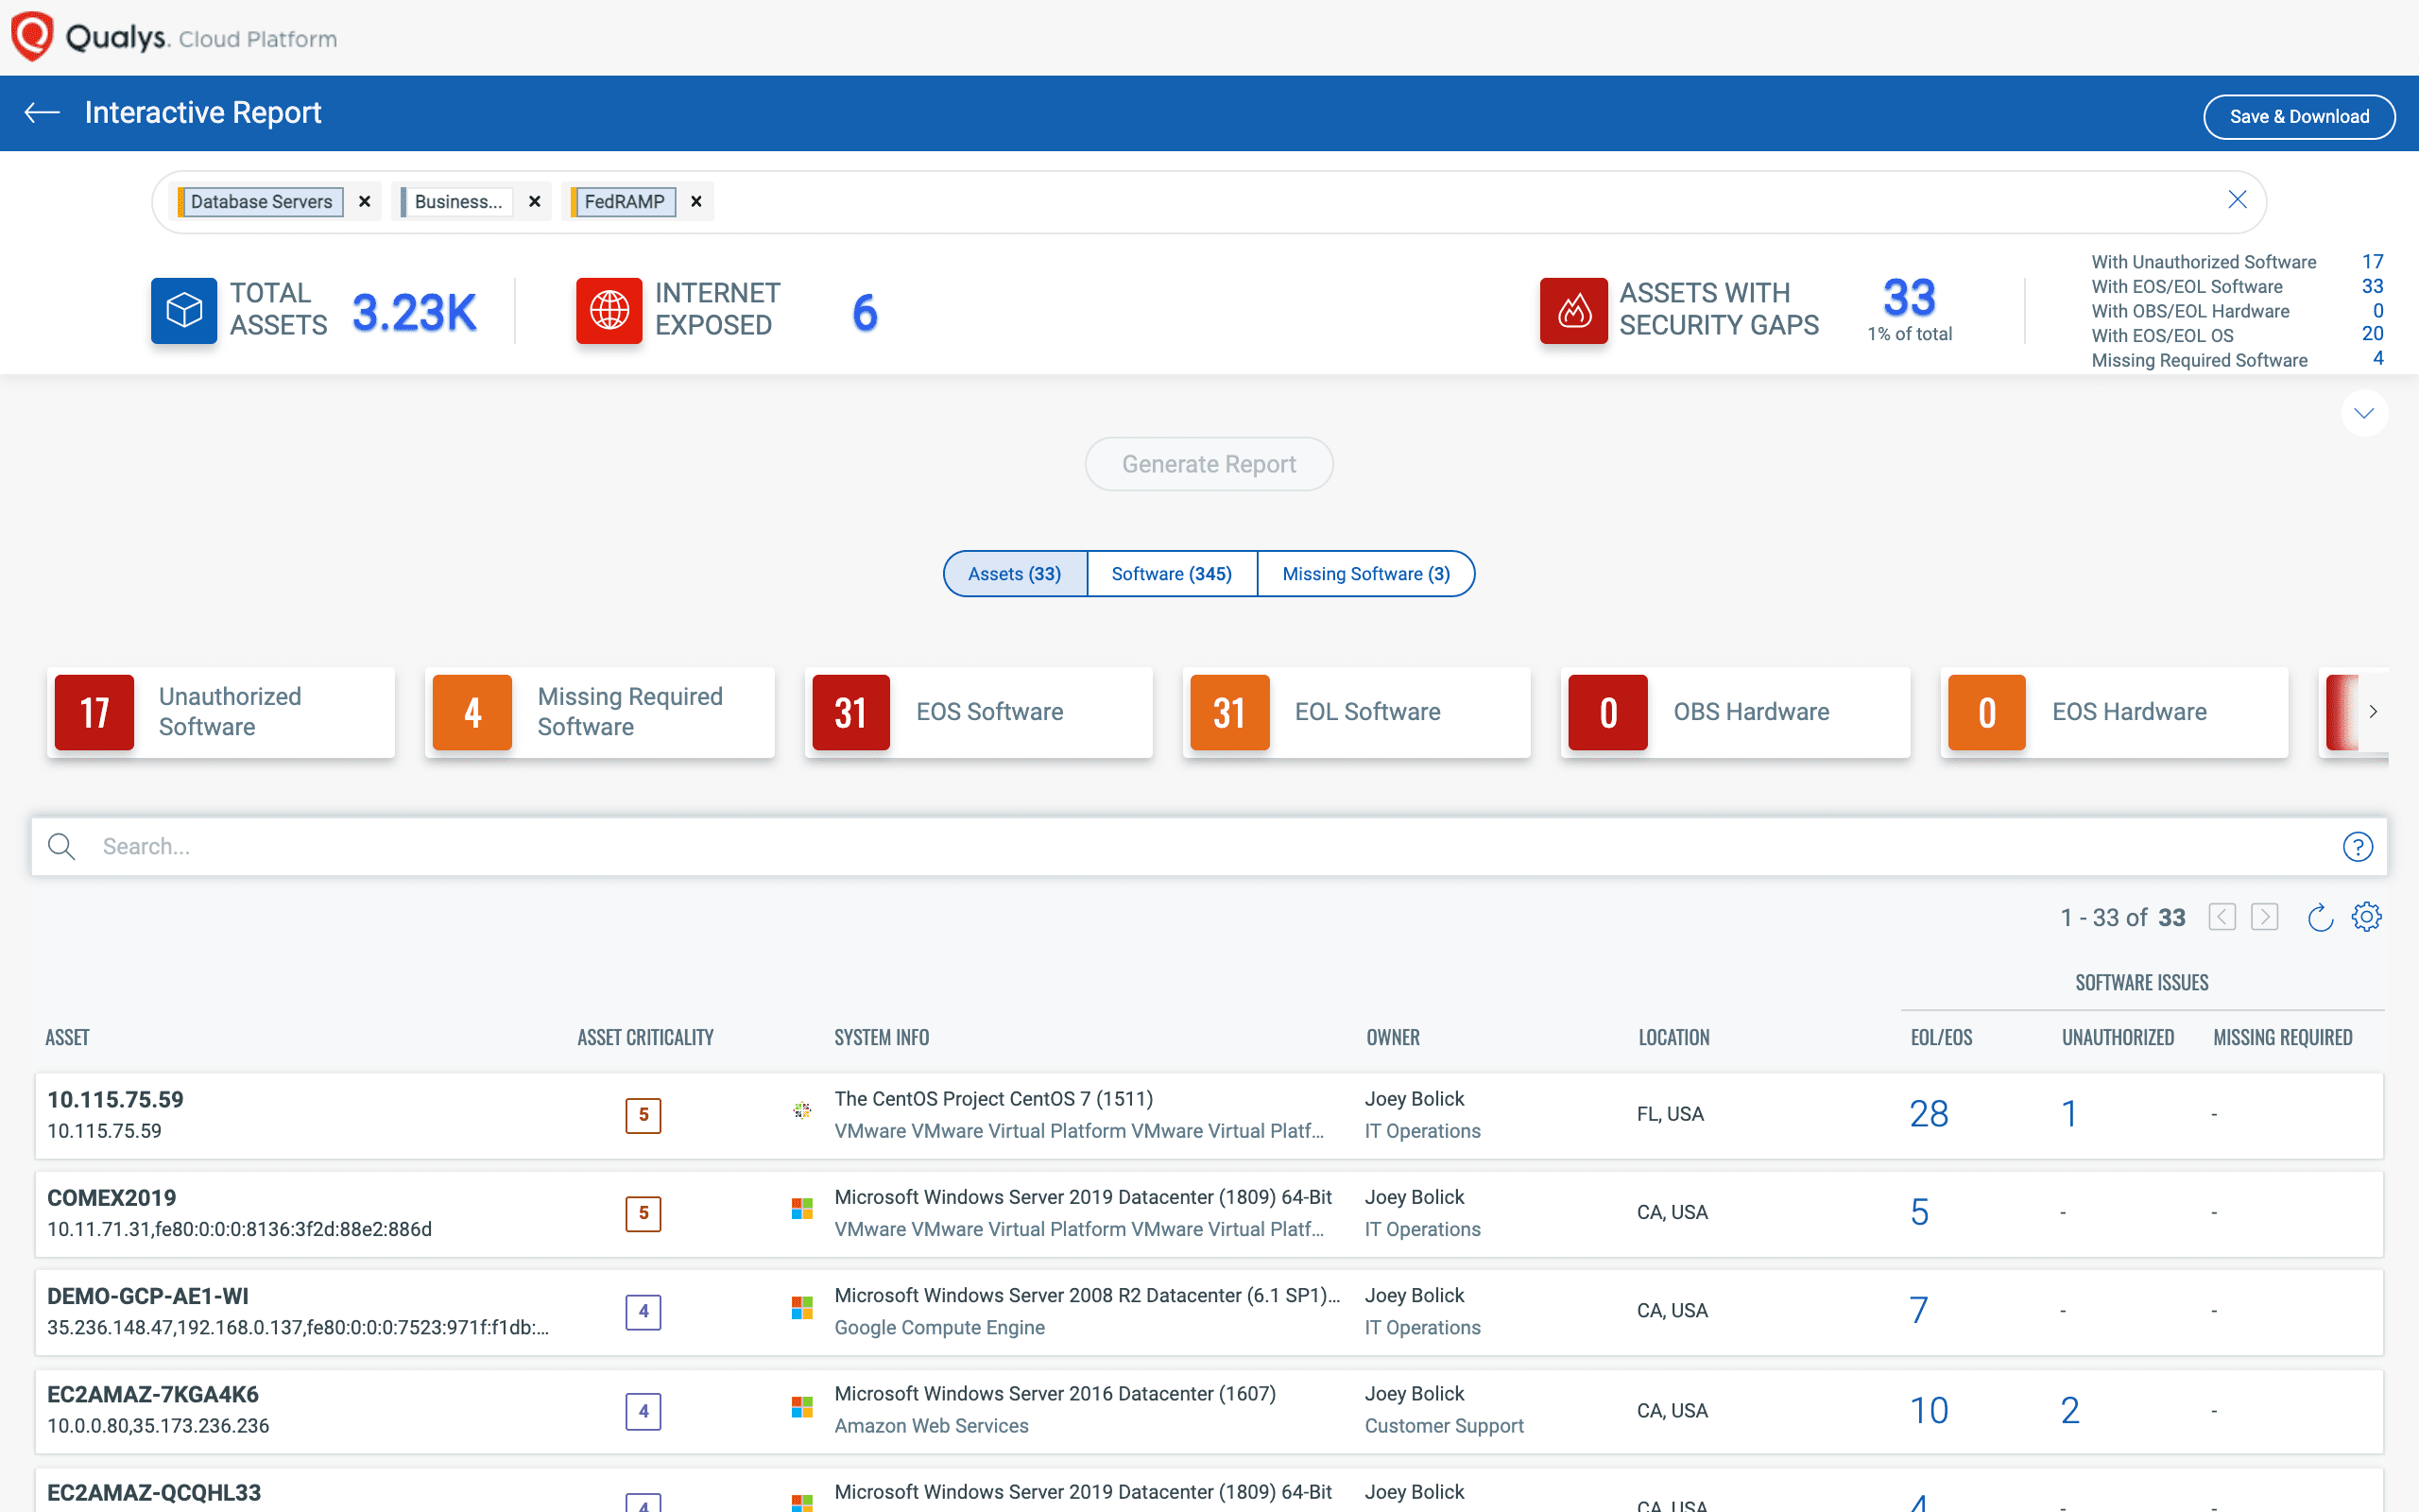This screenshot has width=2419, height=1512.
Task: Open asset COMEX2019
Action: tap(111, 1198)
